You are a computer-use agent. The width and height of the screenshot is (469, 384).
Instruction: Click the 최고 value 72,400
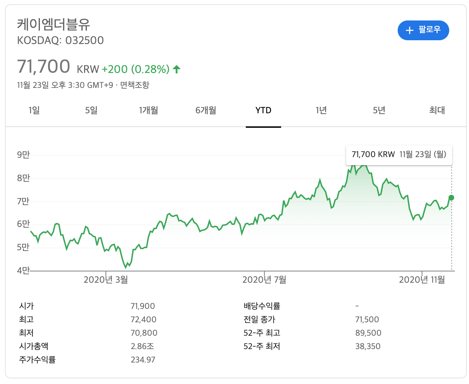click(x=143, y=320)
